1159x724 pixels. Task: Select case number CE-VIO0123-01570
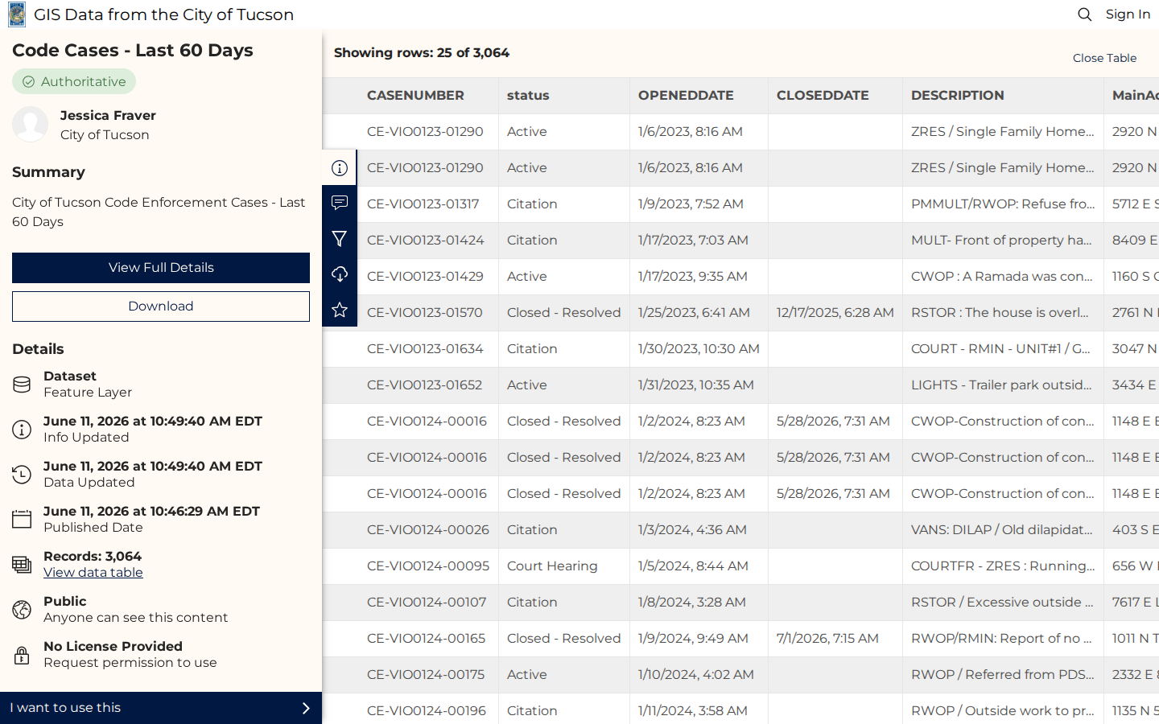425,313
